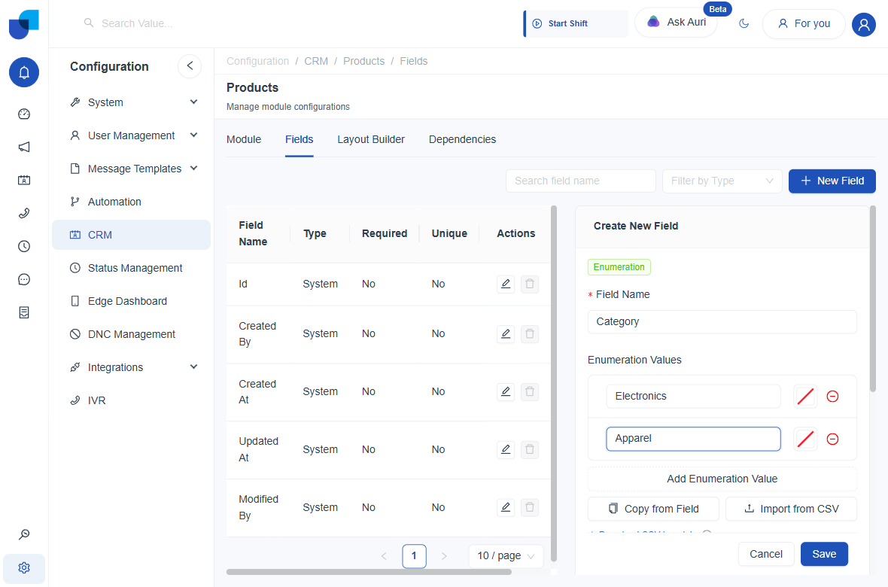The image size is (888, 587).
Task: Pick color for Electronics enumeration value
Action: pos(805,396)
